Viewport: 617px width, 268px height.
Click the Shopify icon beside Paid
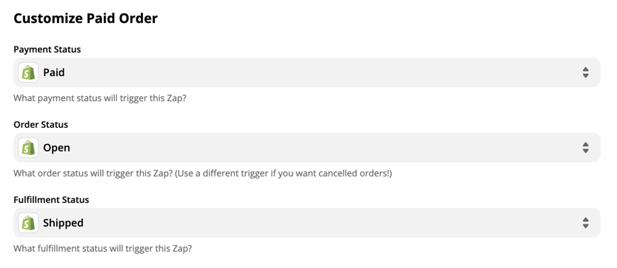(28, 72)
